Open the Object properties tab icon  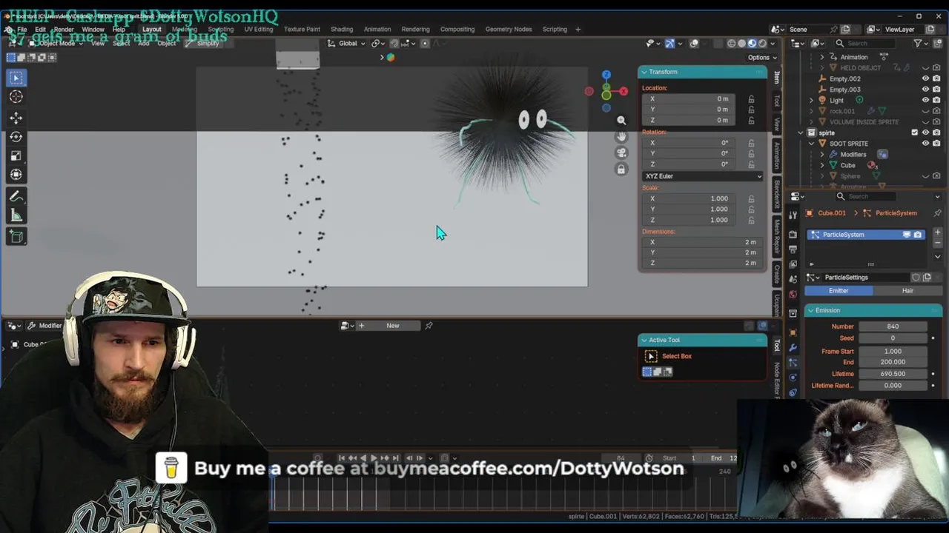[793, 331]
